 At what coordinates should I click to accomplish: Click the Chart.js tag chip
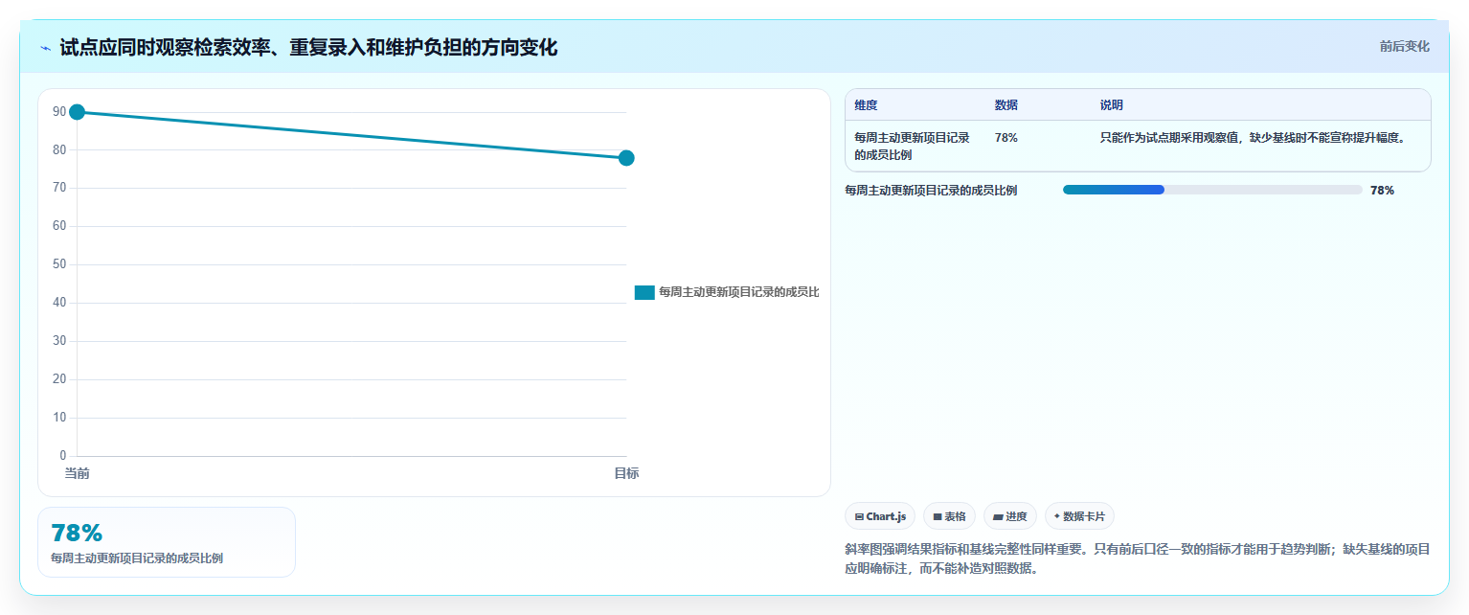[x=880, y=516]
